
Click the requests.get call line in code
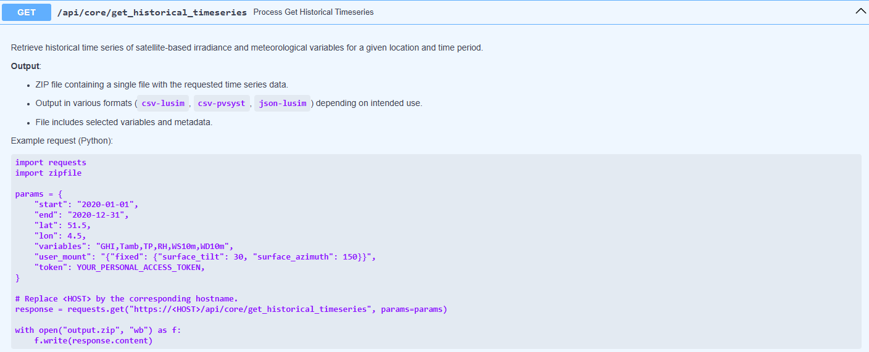tap(231, 309)
